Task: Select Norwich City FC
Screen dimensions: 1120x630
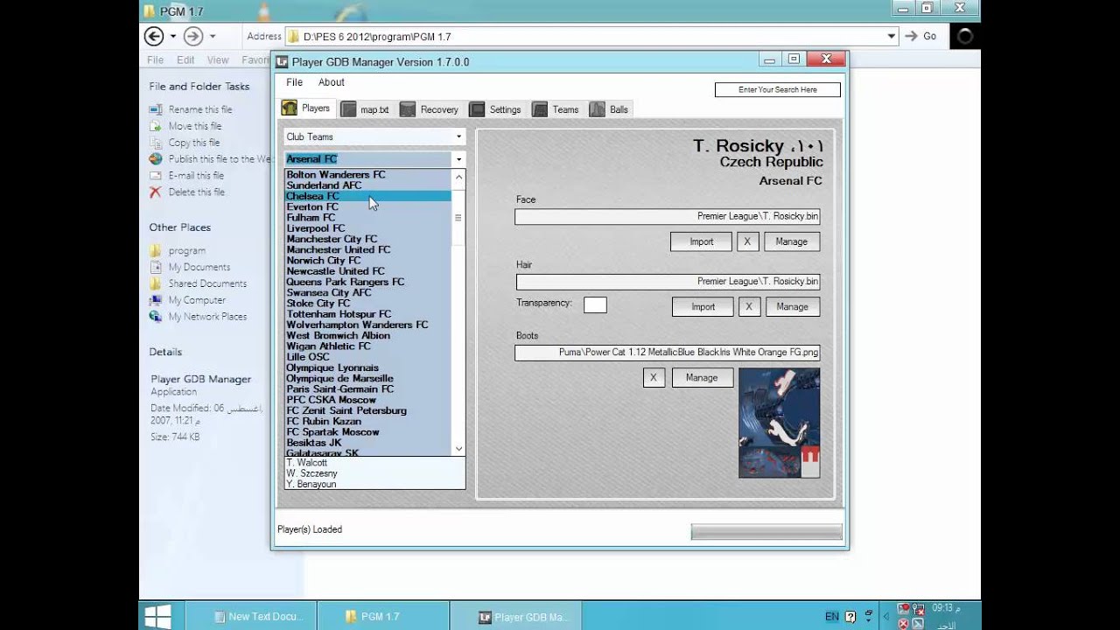Action: (367, 260)
